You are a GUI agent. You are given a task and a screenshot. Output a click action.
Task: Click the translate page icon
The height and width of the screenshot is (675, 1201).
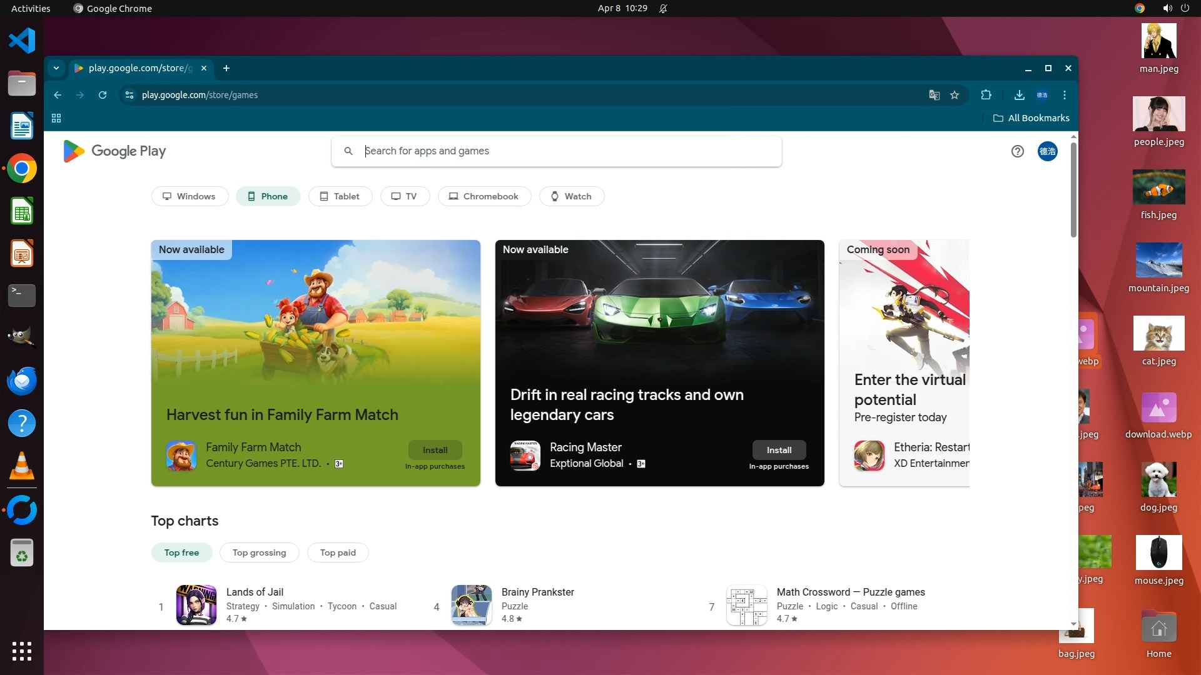(x=934, y=95)
